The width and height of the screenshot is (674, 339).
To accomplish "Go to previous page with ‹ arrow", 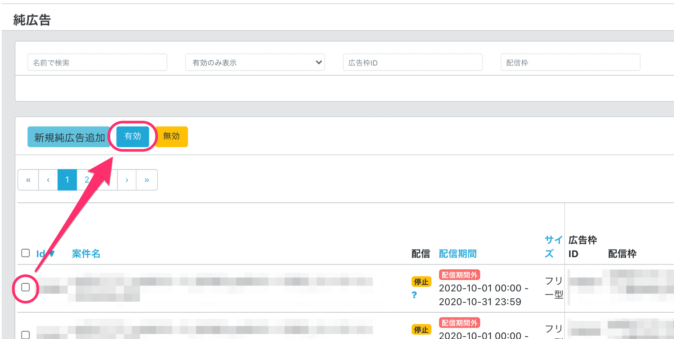I will click(x=48, y=180).
